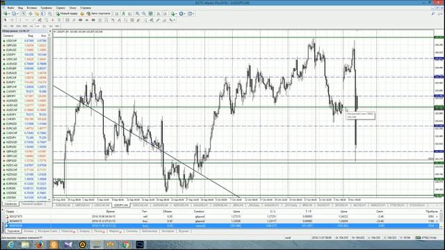
Task: Toggle the Auto-trading button
Action: (99, 14)
